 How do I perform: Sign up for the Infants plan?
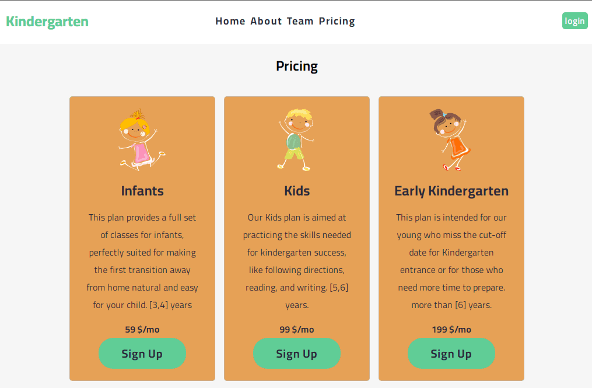coord(142,354)
